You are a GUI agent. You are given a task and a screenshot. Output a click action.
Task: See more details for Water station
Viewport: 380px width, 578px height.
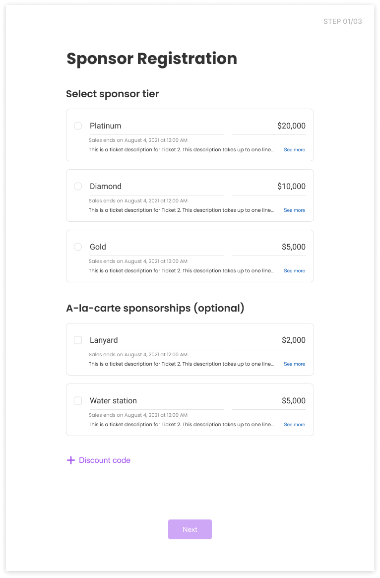(294, 424)
